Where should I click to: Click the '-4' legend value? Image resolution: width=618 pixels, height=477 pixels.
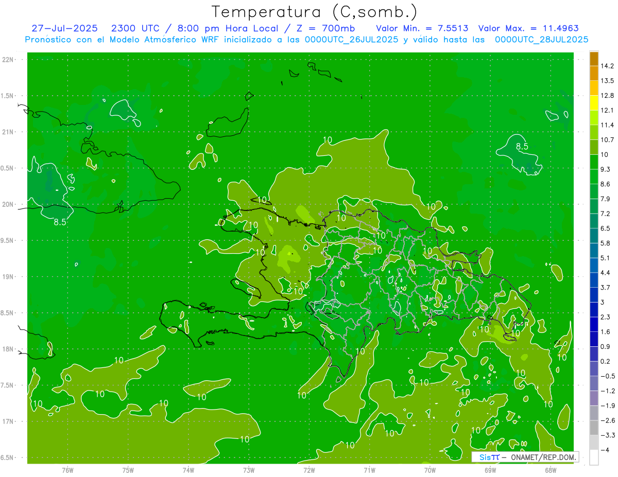(606, 450)
